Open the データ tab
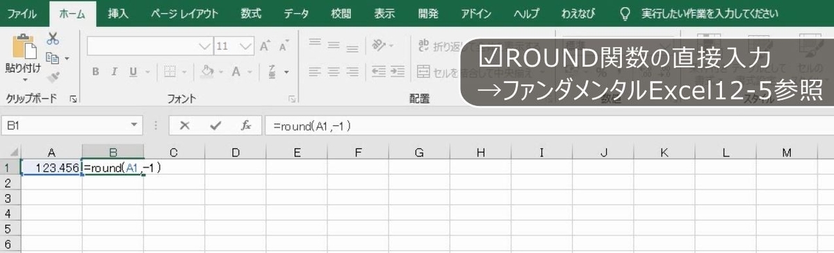 pyautogui.click(x=297, y=14)
